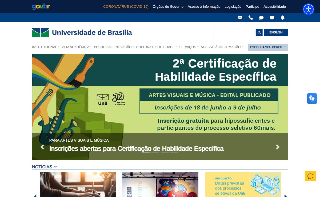Expand the INSTITUCIONAL menu
The height and width of the screenshot is (197, 320).
(46, 47)
